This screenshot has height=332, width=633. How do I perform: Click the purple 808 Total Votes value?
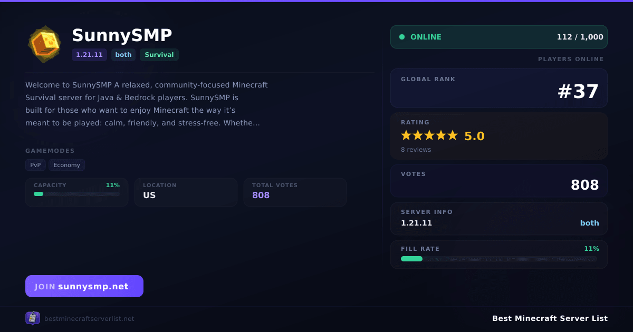(261, 195)
